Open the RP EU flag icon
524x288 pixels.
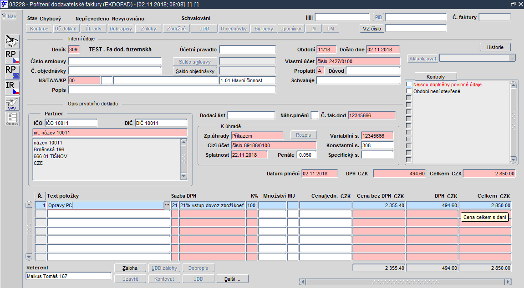tap(12, 73)
